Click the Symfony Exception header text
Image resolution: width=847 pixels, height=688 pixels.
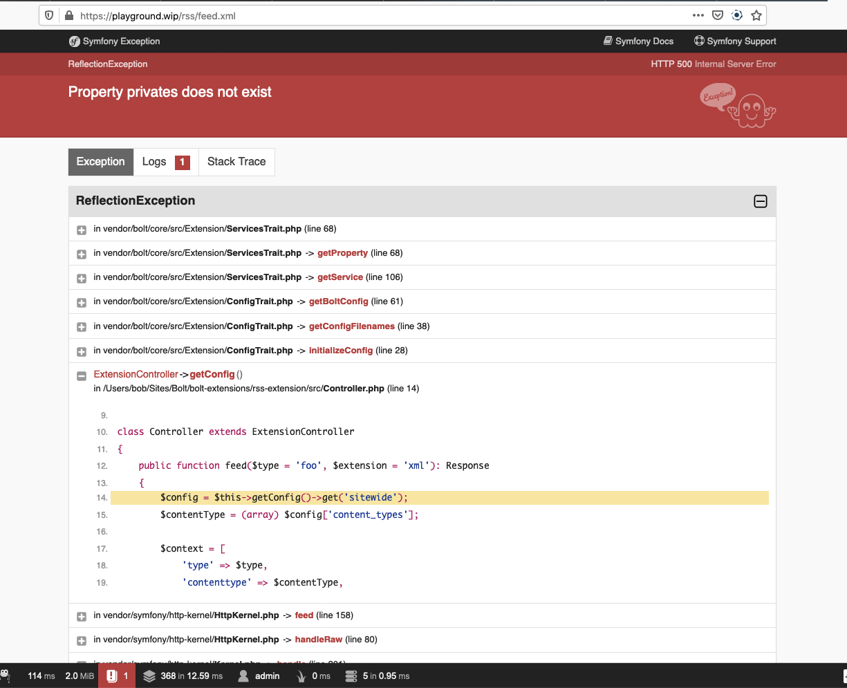pos(121,41)
